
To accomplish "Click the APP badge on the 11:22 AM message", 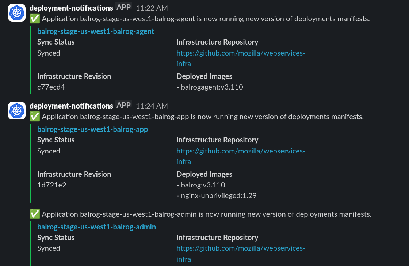I will pos(124,7).
